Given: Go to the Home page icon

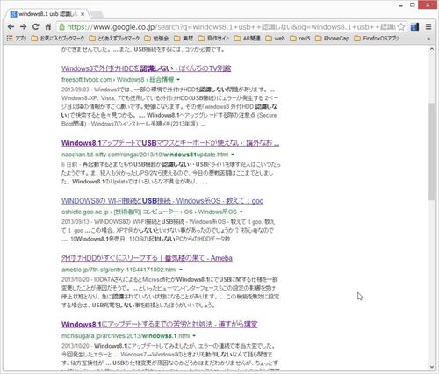Looking at the screenshot, I should [x=48, y=27].
